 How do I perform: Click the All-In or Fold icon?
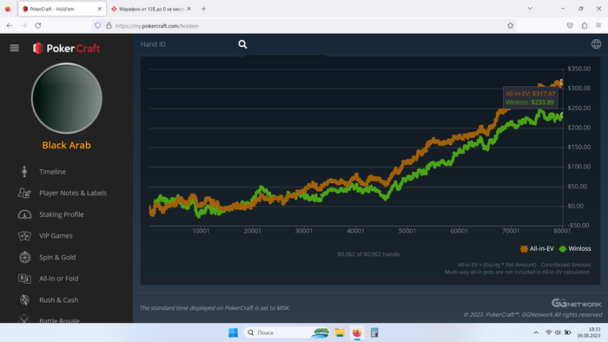pos(24,279)
